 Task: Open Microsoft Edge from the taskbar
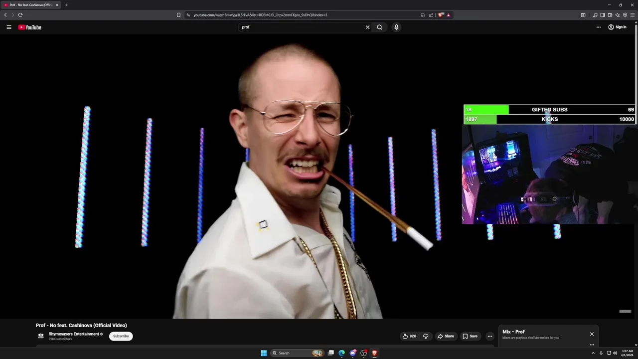[341, 353]
